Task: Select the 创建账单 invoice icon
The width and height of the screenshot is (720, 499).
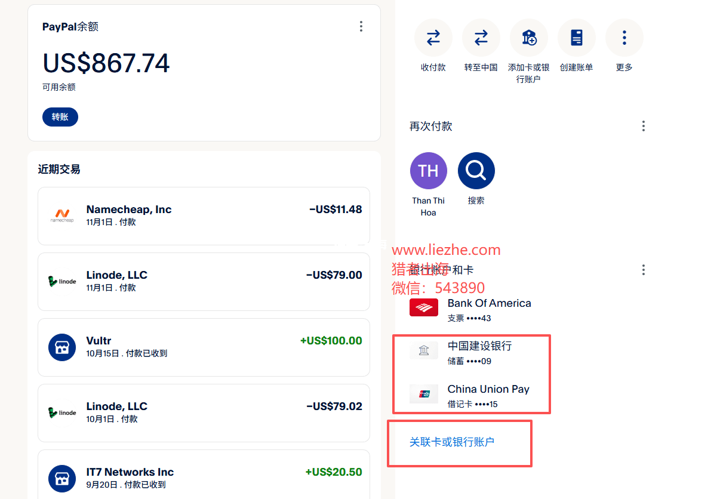Action: [x=577, y=37]
